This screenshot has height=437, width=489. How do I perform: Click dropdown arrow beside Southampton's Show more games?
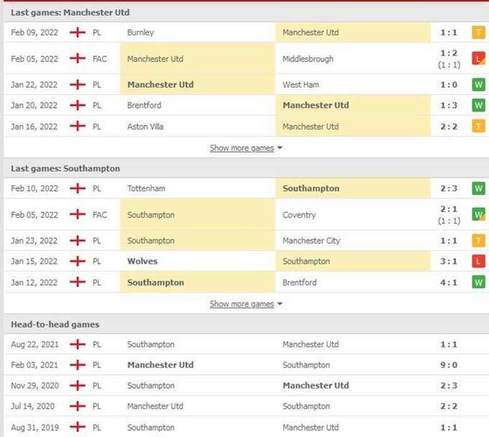280,304
